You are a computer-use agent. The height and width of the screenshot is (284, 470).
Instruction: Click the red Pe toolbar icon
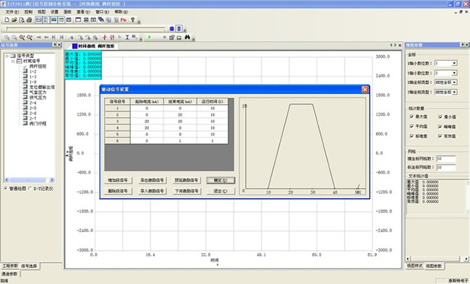click(123, 20)
